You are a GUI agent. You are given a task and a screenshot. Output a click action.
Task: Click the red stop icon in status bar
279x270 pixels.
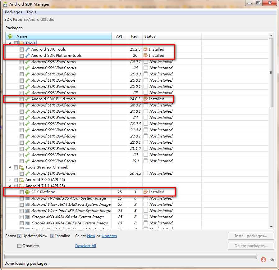pos(263,260)
